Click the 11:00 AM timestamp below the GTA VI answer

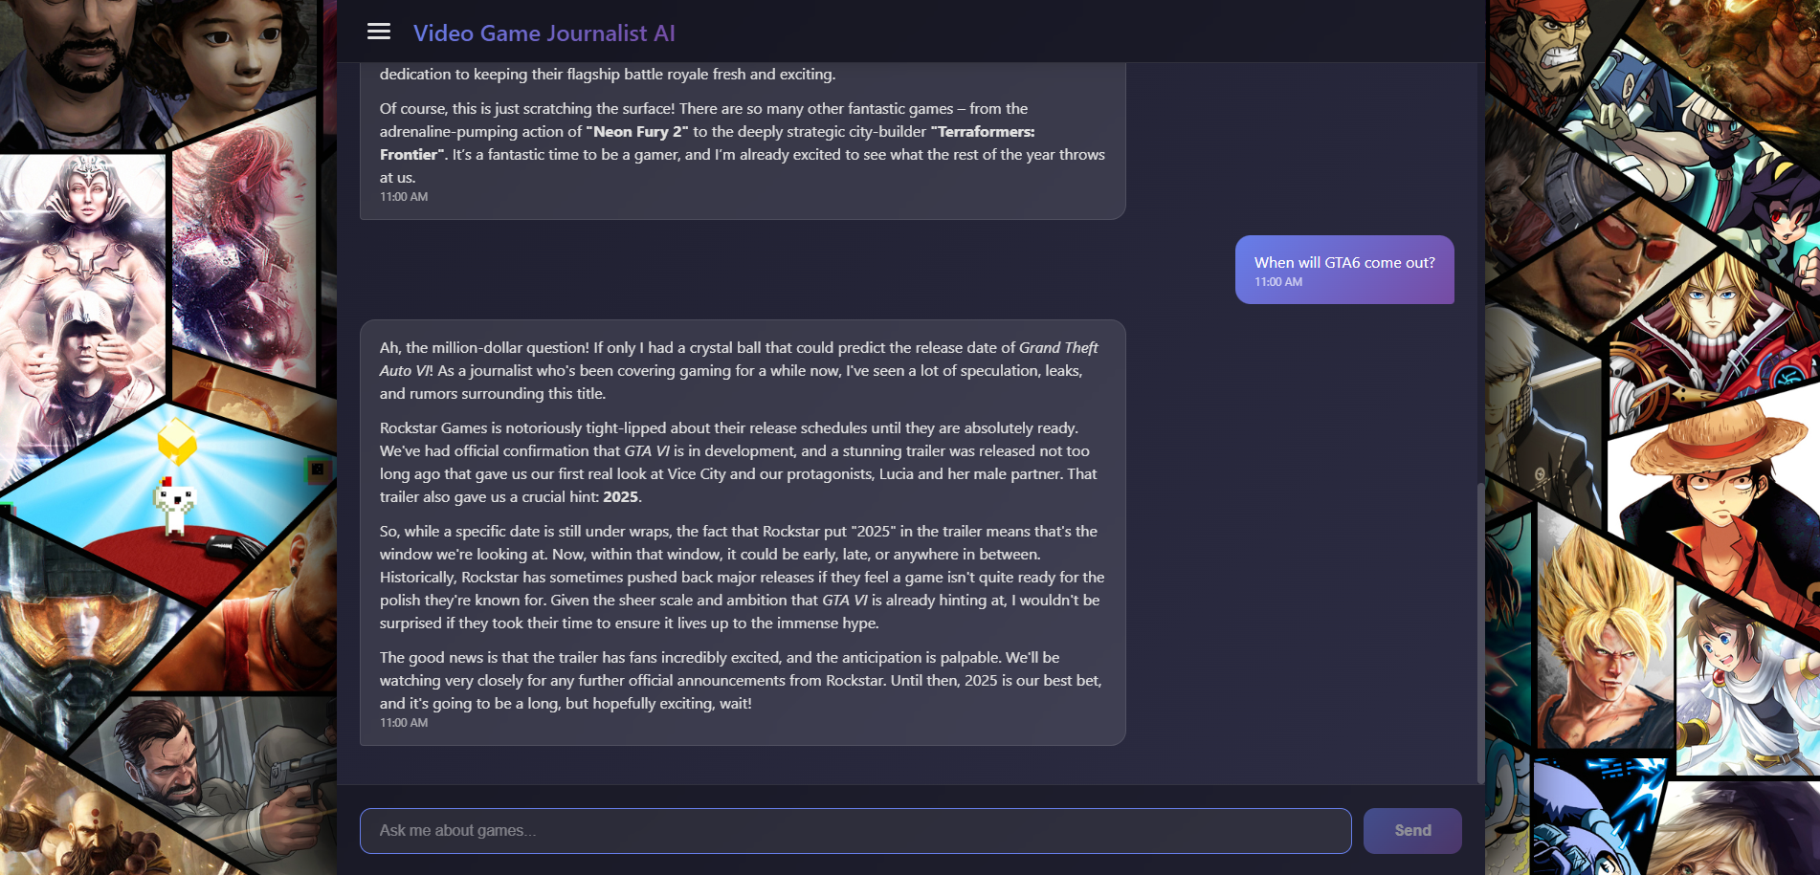(404, 723)
